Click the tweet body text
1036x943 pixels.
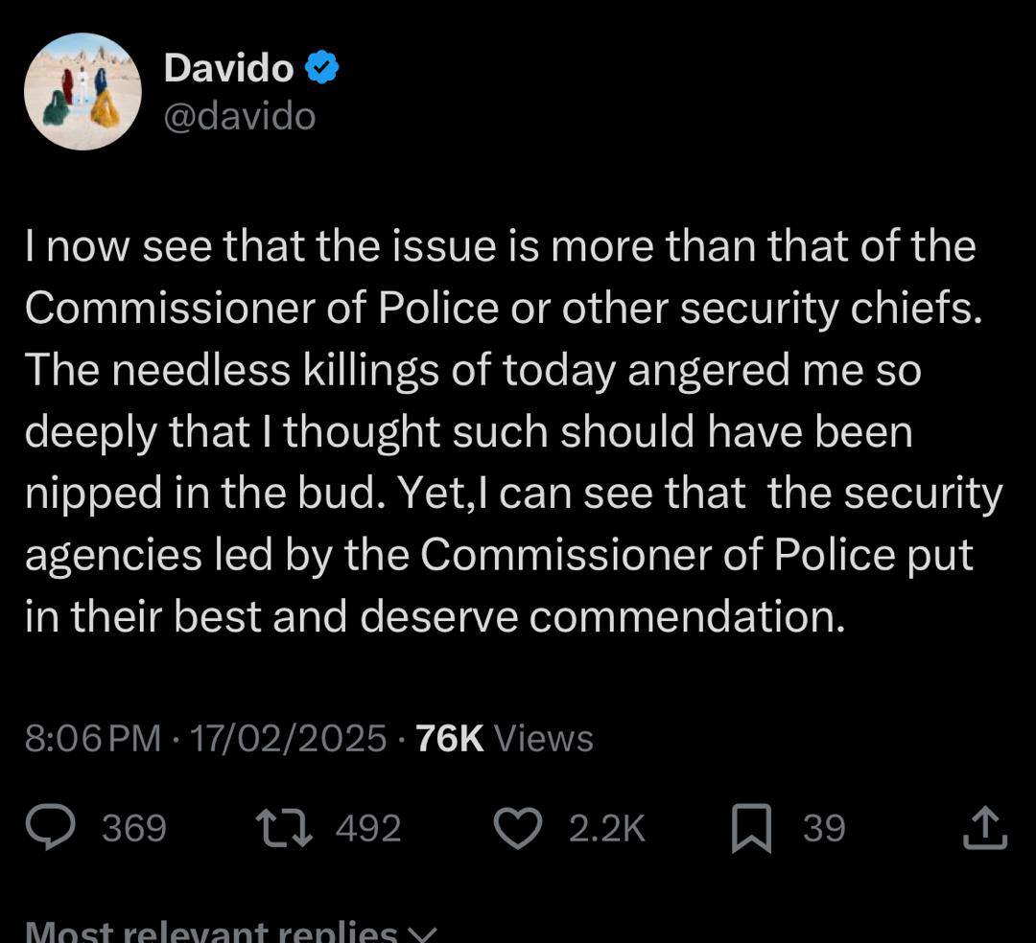[514, 431]
